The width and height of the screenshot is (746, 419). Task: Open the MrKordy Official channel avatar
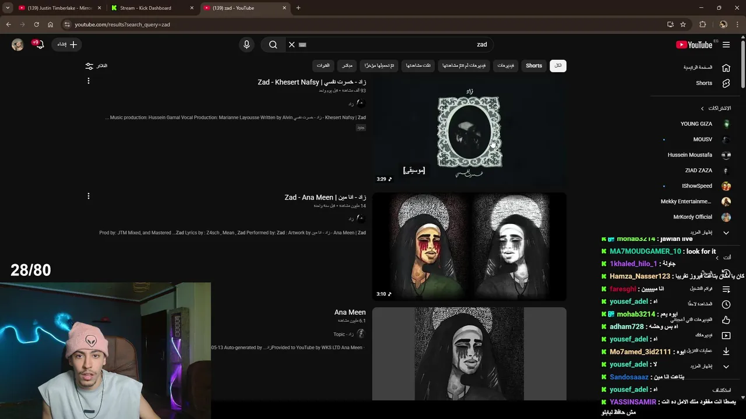pyautogui.click(x=726, y=217)
